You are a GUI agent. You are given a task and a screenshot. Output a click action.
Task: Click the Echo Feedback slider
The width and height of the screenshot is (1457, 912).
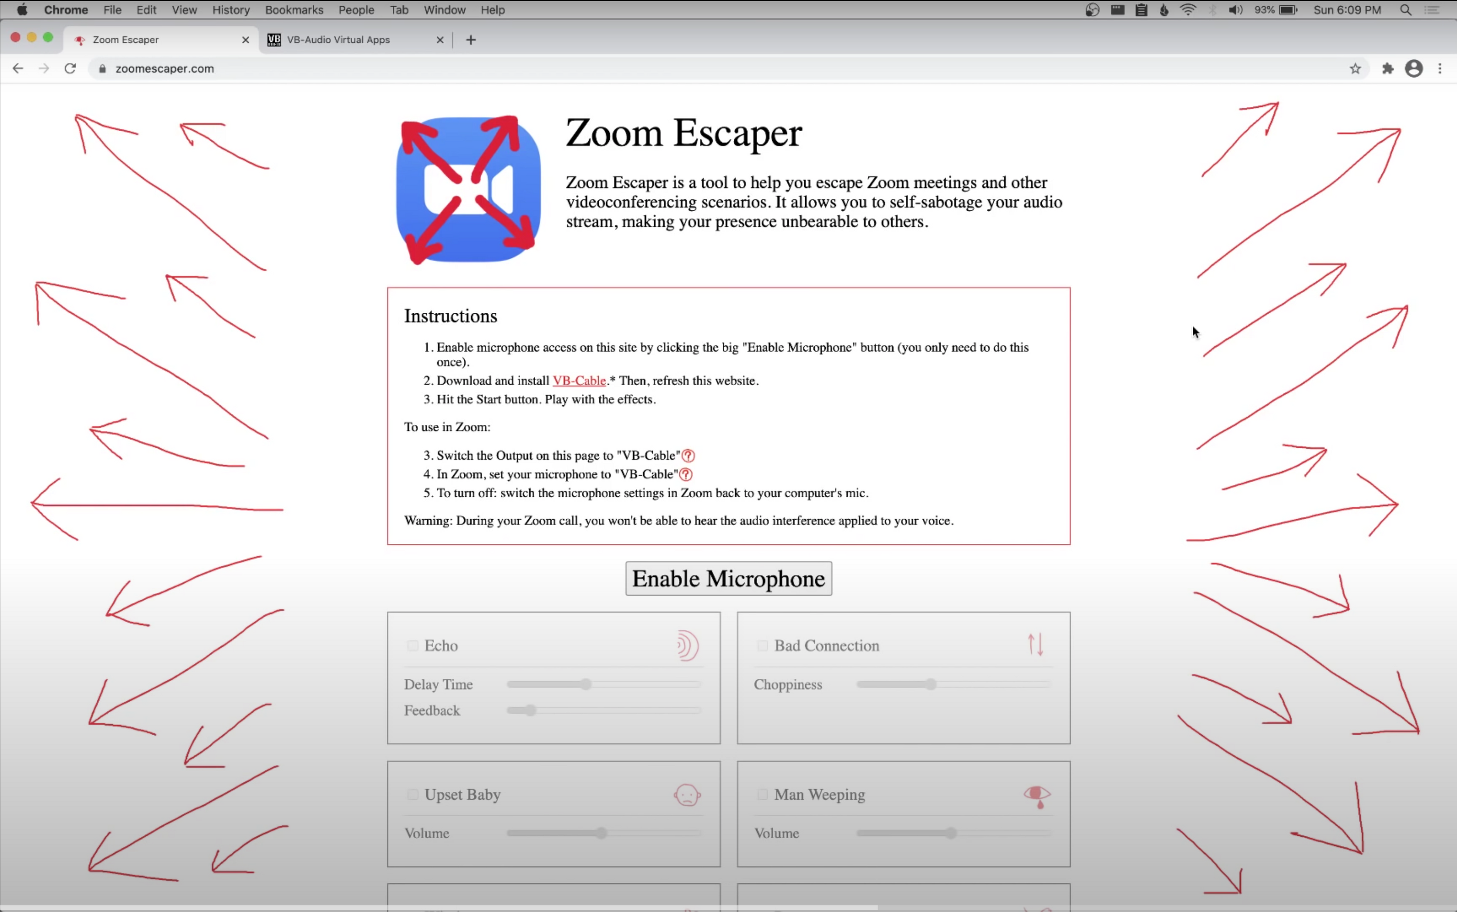coord(604,710)
